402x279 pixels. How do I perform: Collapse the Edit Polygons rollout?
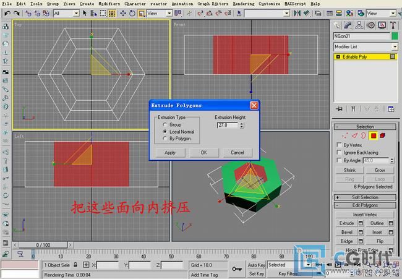(x=365, y=205)
